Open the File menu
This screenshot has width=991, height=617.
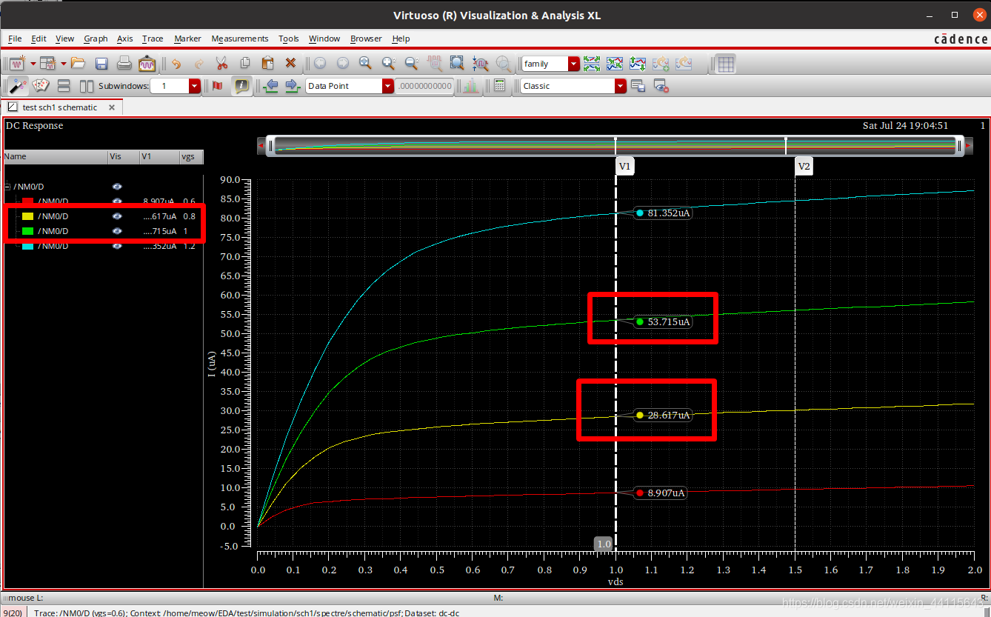coord(15,39)
